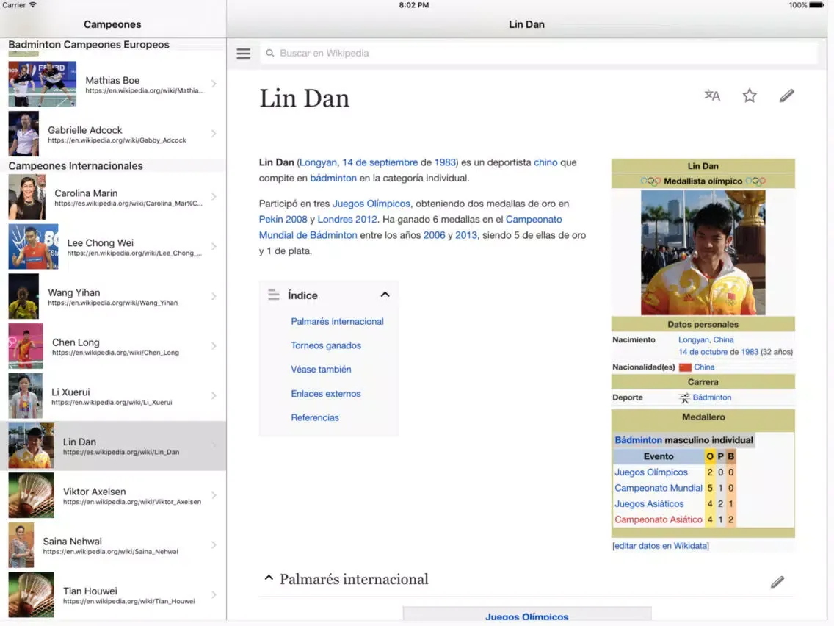Star the Lin Dan article
Image resolution: width=834 pixels, height=626 pixels.
(750, 96)
